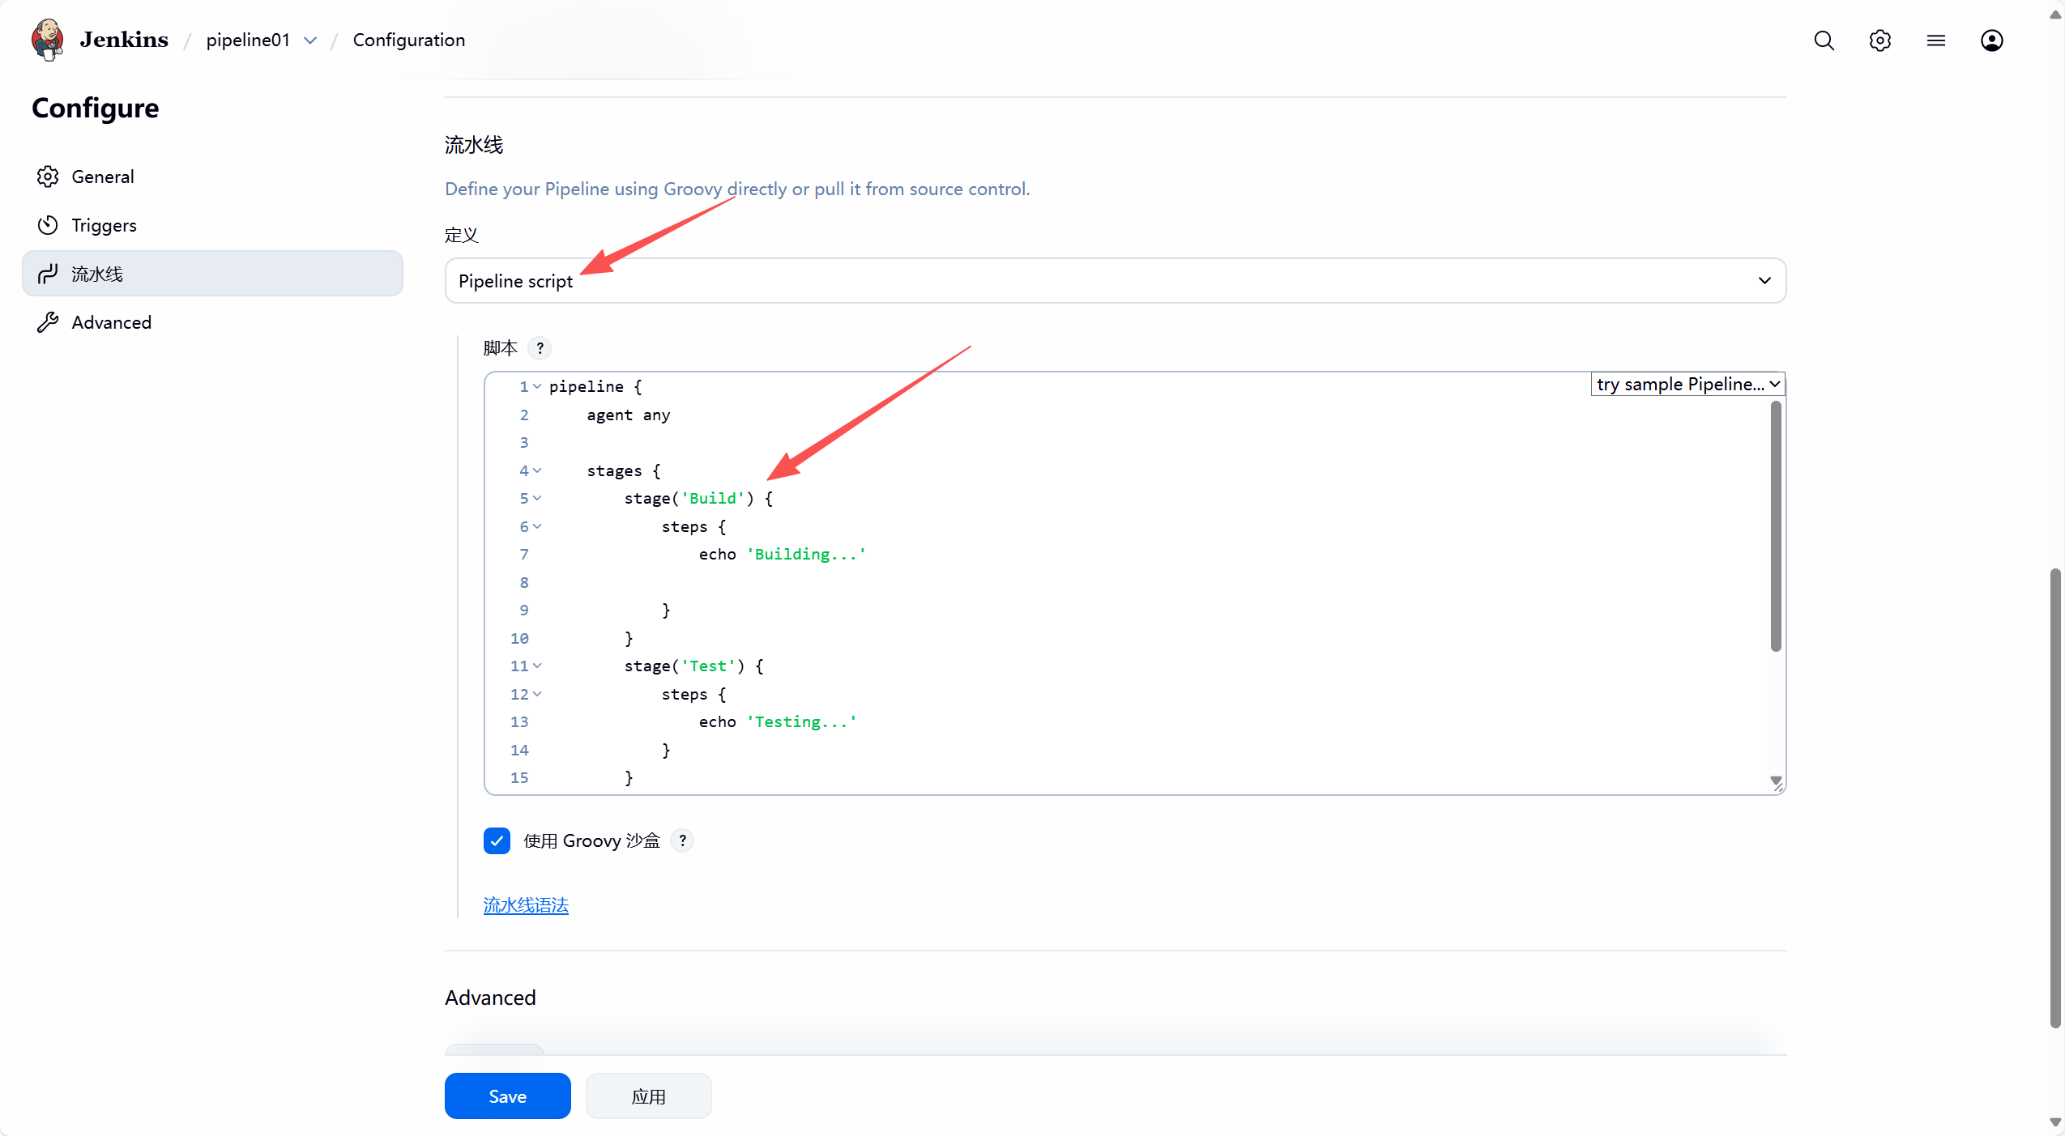Viewport: 2065px width, 1136px height.
Task: Collapse code fold arrow on line 1
Action: pyautogui.click(x=537, y=387)
